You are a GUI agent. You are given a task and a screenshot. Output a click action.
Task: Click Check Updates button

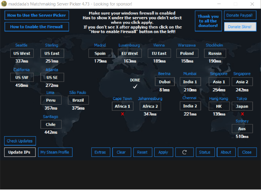click(20, 141)
